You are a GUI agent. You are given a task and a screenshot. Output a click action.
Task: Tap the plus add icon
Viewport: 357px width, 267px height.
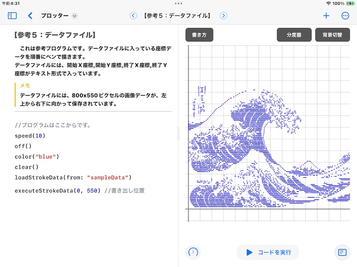pyautogui.click(x=326, y=16)
